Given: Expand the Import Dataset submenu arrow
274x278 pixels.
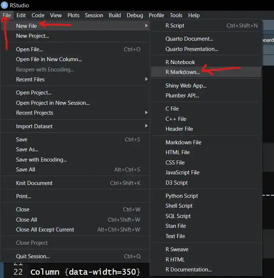Looking at the screenshot, I should point(146,126).
